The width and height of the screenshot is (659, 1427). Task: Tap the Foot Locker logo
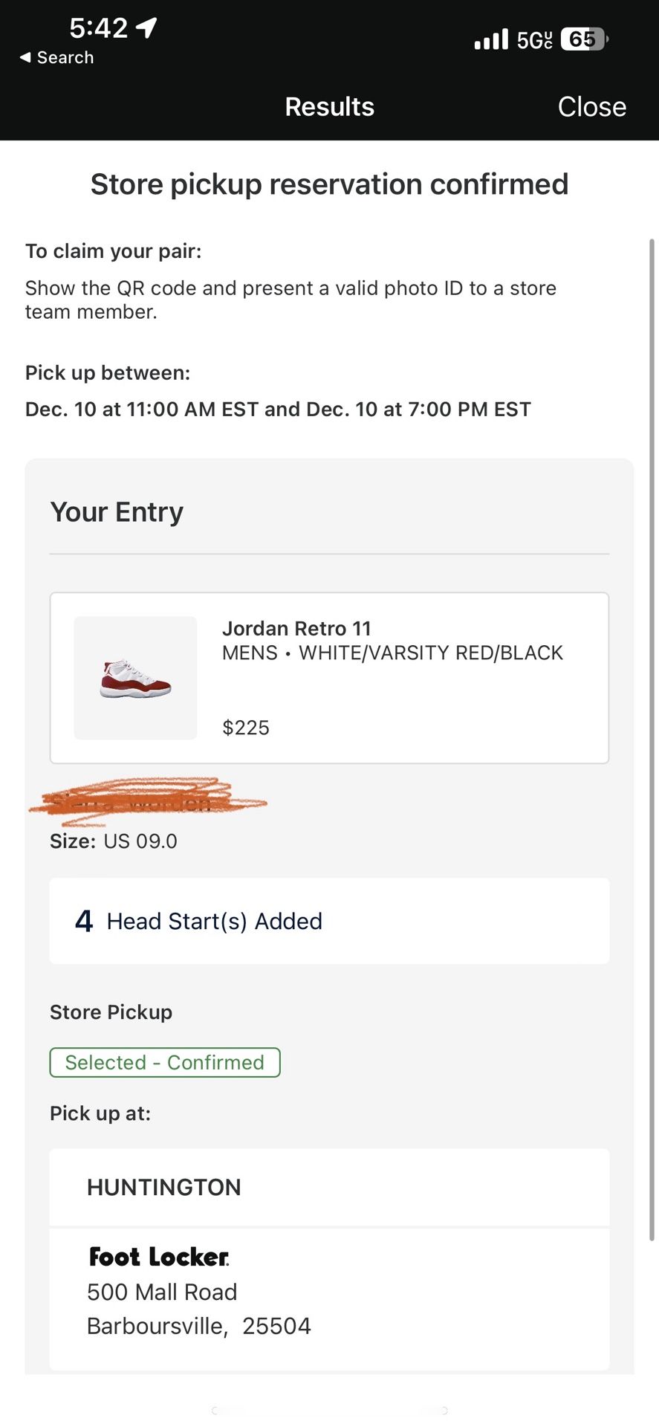coord(159,1257)
